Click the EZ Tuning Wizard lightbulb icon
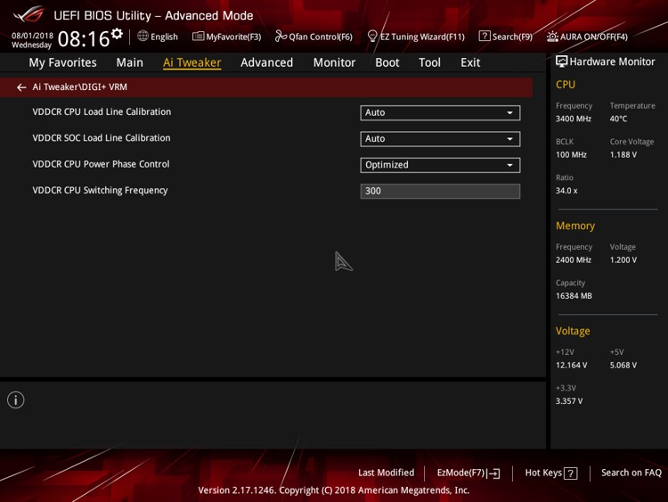This screenshot has height=502, width=668. 372,37
